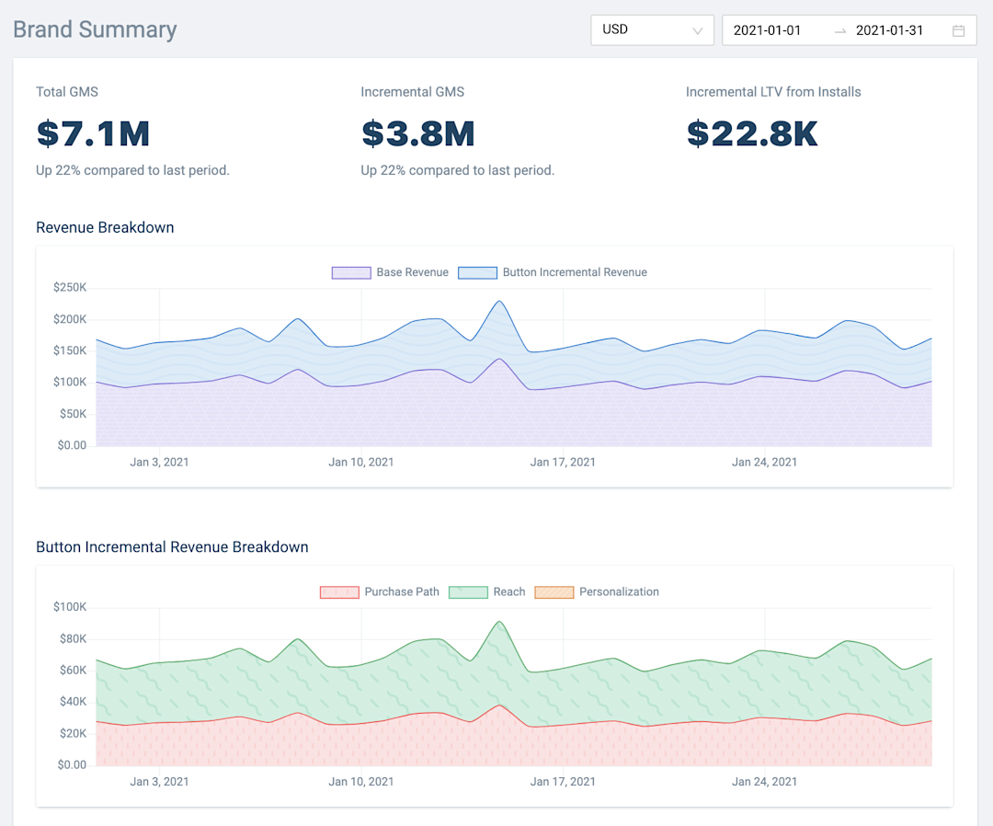Click 'Up 22%' text under Incremental GMS
The width and height of the screenshot is (993, 826).
click(x=457, y=170)
